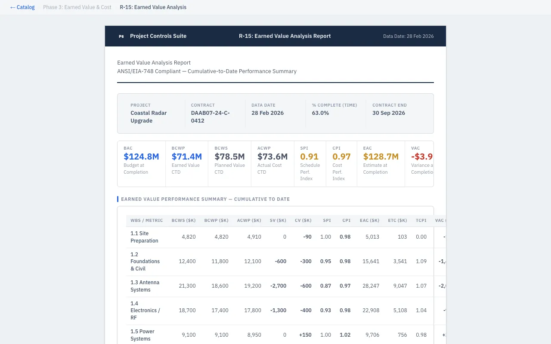Open the Phase 3: Earned Value & Cost breadcrumb

click(77, 7)
